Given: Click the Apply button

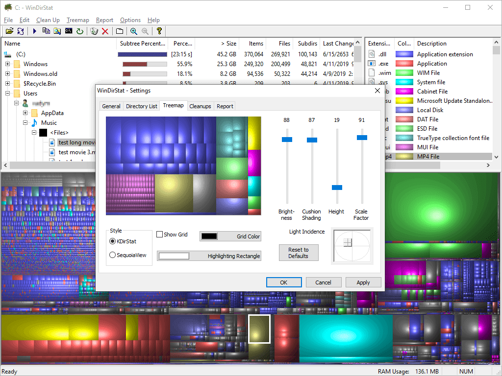Looking at the screenshot, I should coord(363,282).
